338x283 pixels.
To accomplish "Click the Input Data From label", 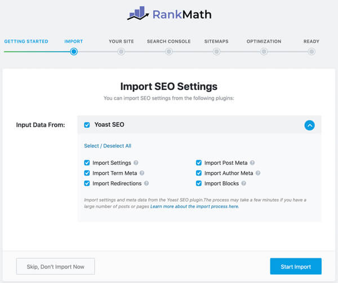I will 41,125.
